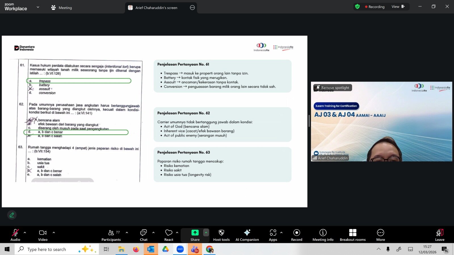This screenshot has width=454, height=255.
Task: Open the Participants panel
Action: 111,235
